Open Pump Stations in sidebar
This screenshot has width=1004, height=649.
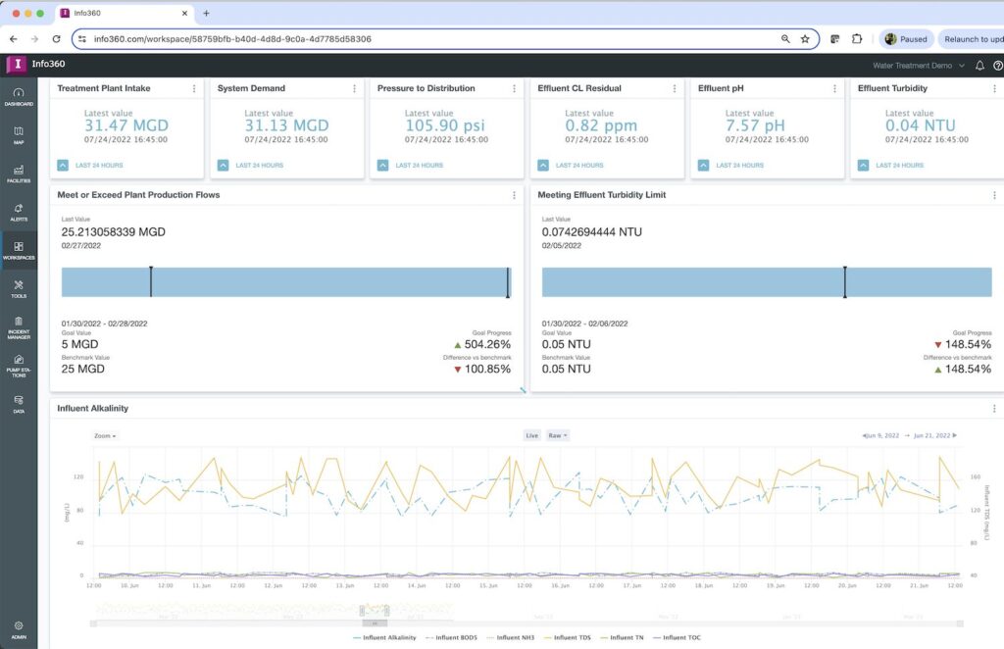click(x=18, y=365)
